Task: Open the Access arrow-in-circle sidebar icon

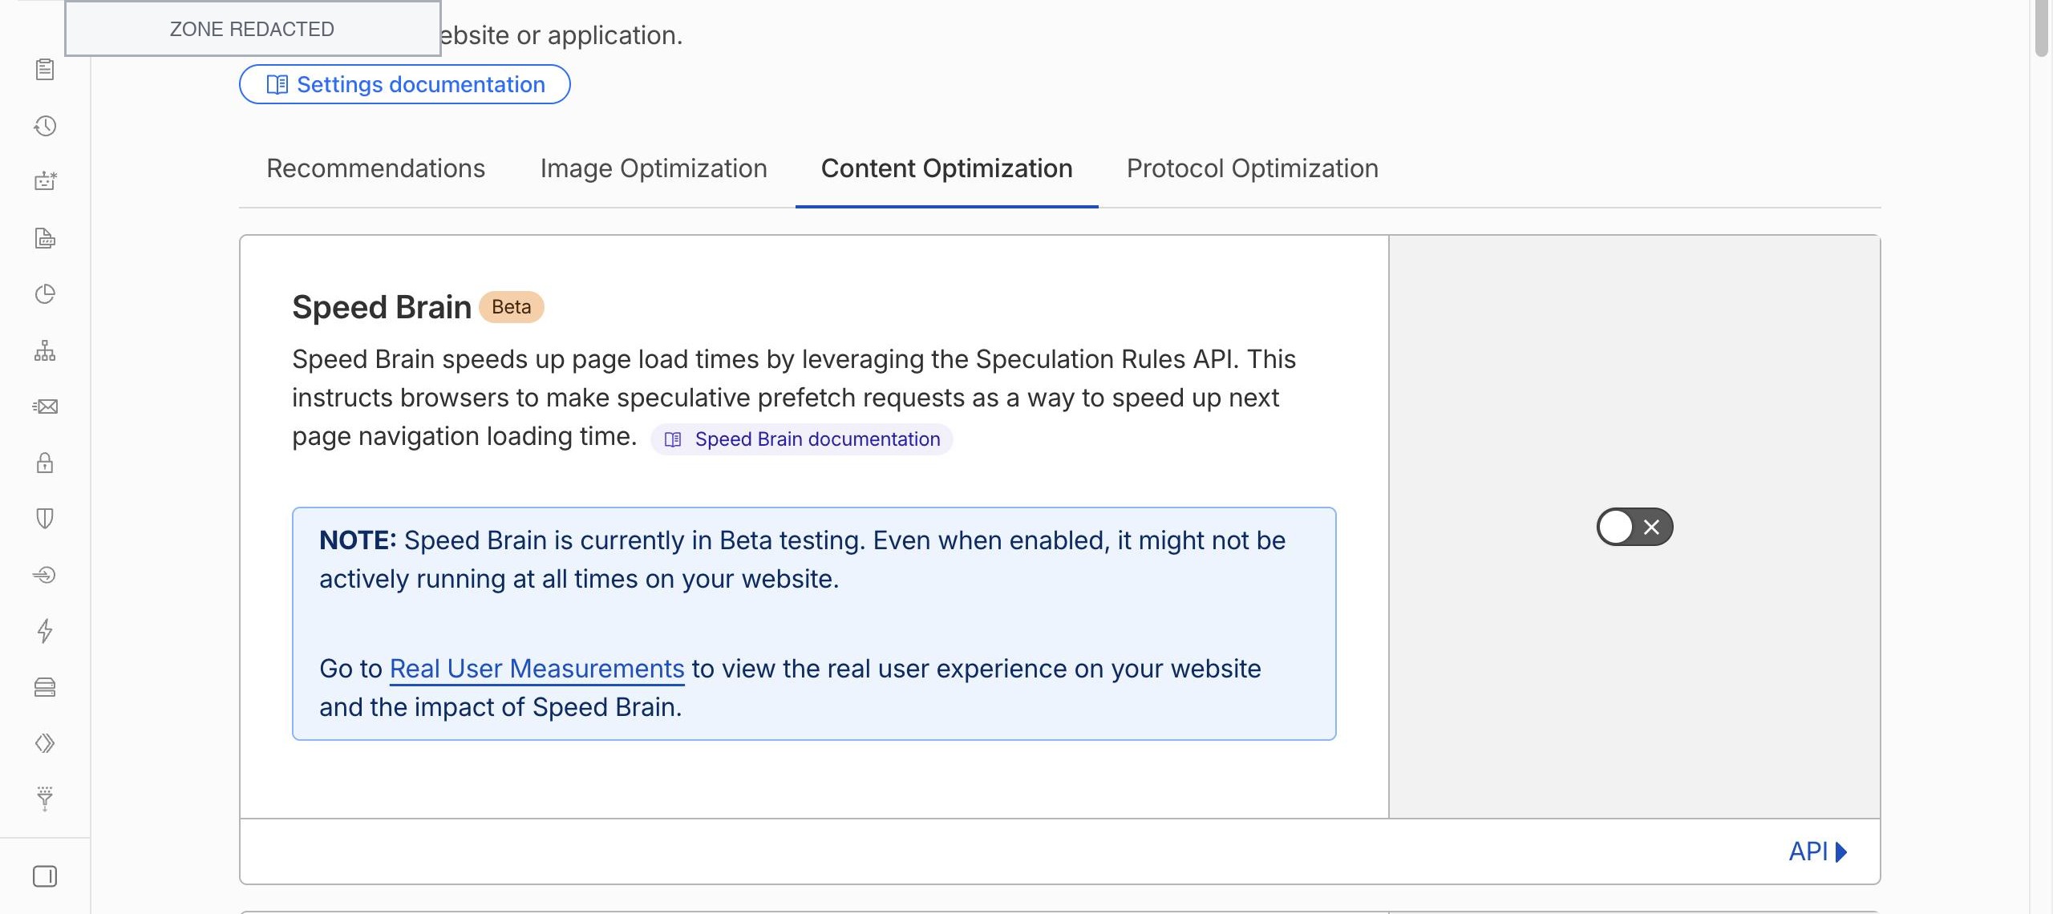Action: pyautogui.click(x=45, y=575)
